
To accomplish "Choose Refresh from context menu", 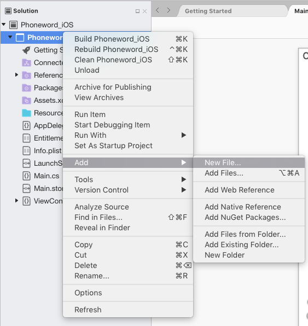I will (x=128, y=310).
